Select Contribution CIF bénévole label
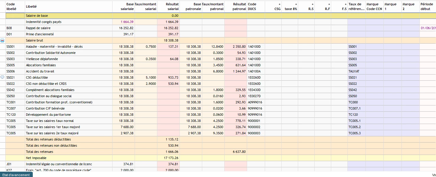Viewport: 436px width, 177px height. click(x=45, y=108)
